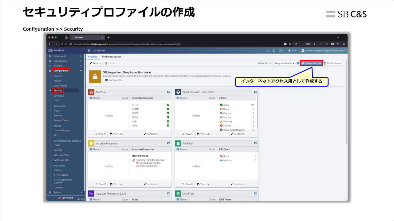
Task: Open SWG Policies in the sidebar
Action: 60,86
